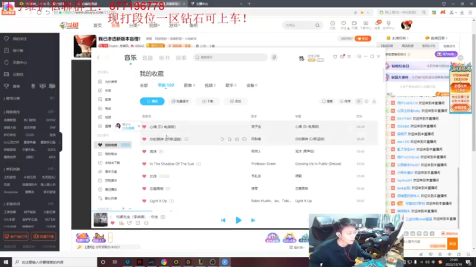Click the MV badge next to In The Shadow Of The Sun
Screen dimensions: 476x267
(198, 164)
